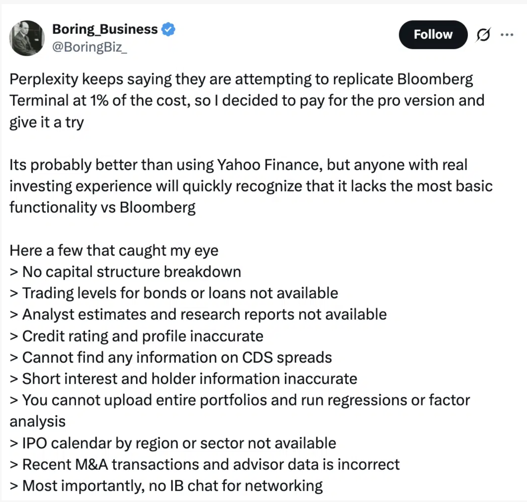
Task: Open the three-dot more options menu
Action: click(507, 35)
